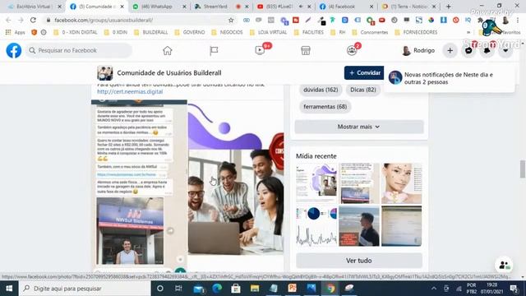Open the Windows Start menu
Viewport: 526px width, 296px height.
point(9,289)
